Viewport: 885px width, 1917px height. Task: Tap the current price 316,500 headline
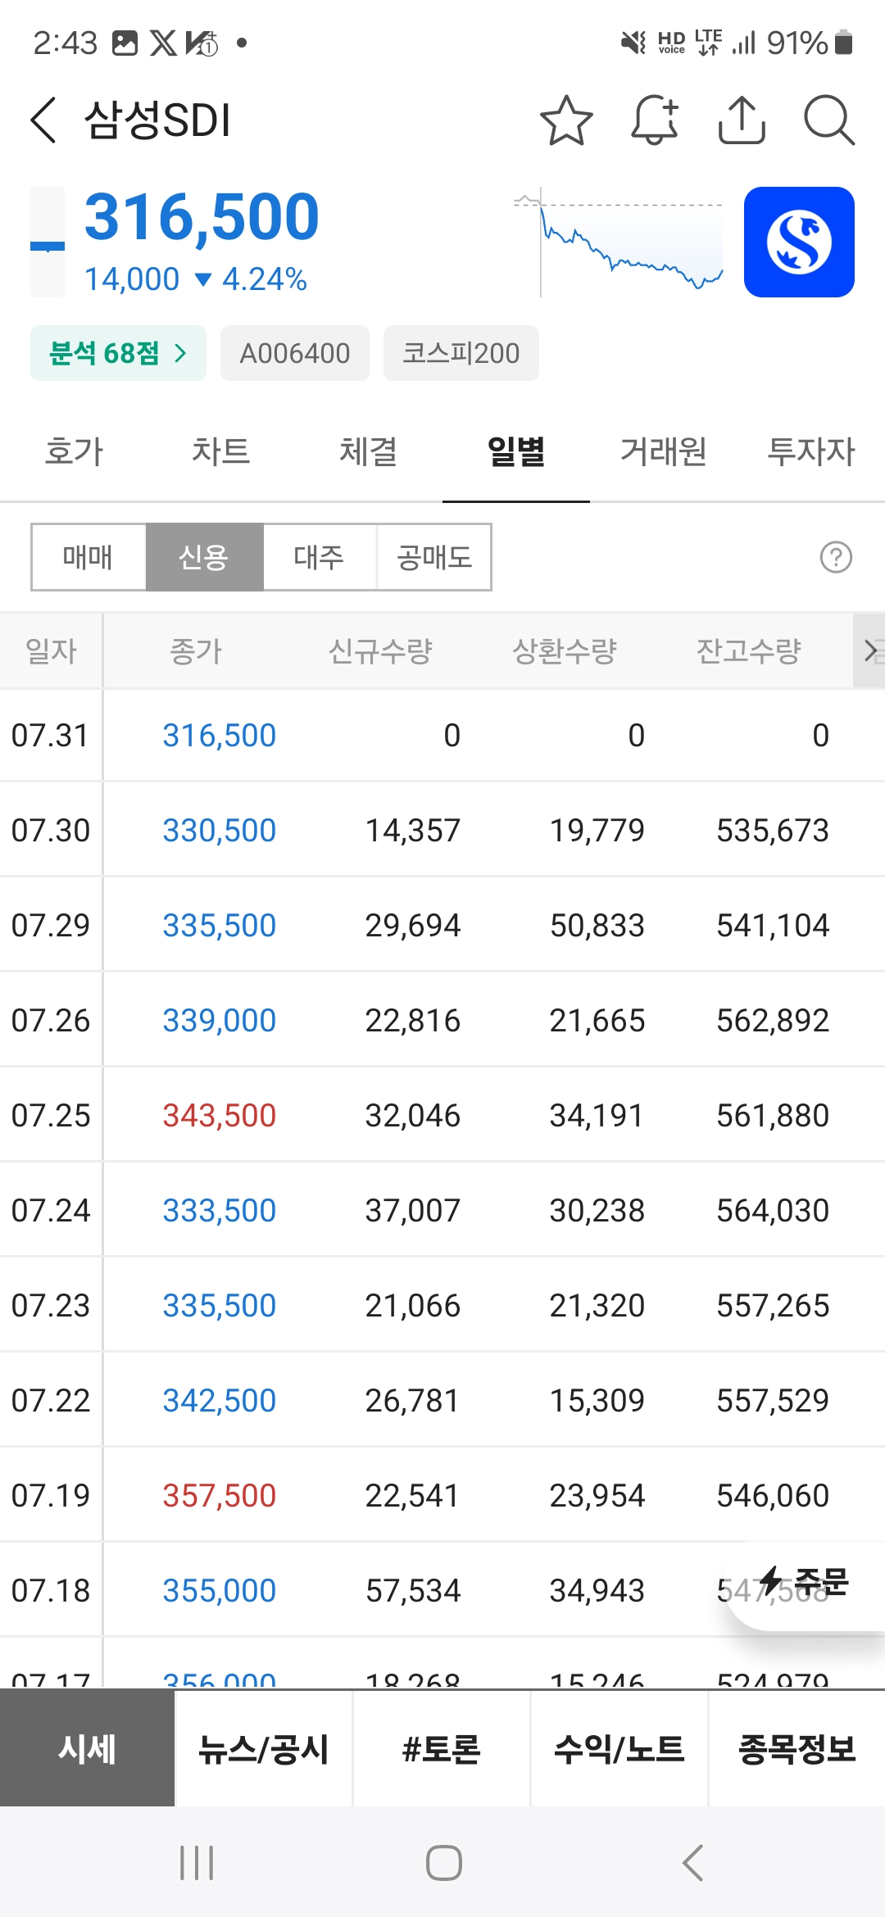202,217
